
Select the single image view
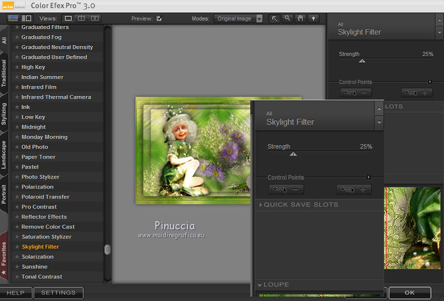pyautogui.click(x=68, y=18)
